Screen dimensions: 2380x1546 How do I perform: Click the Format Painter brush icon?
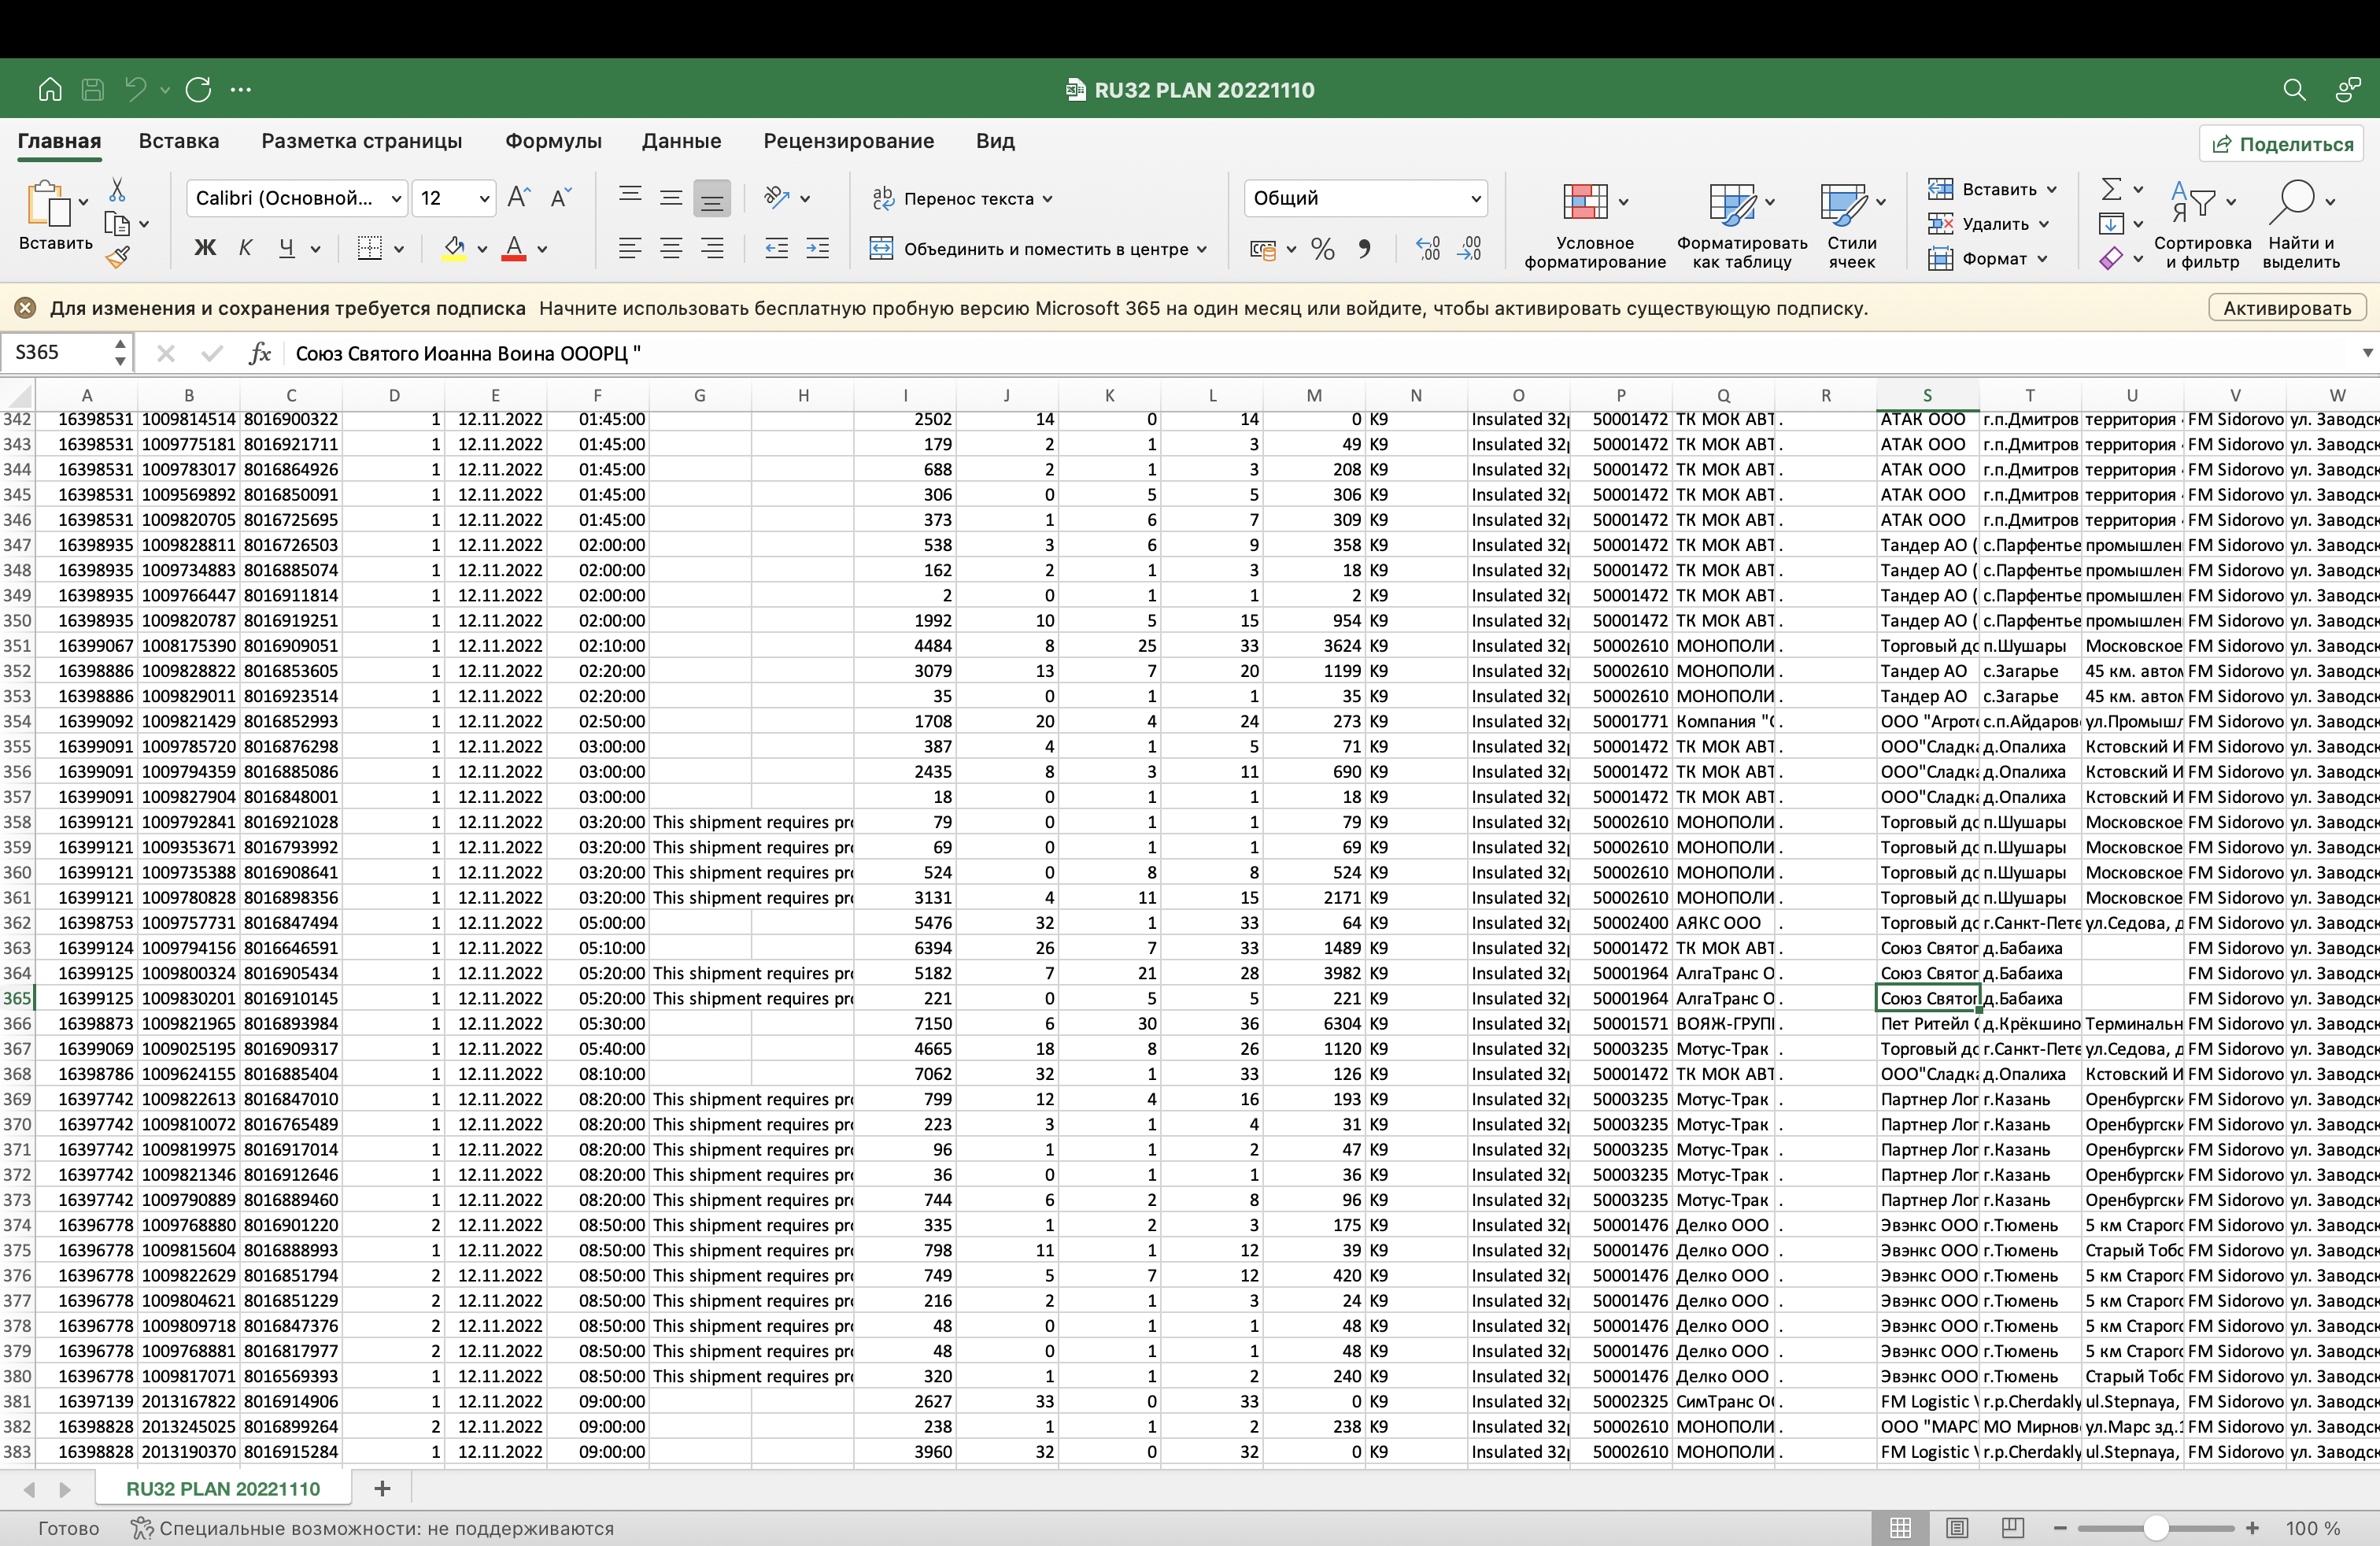pos(118,257)
